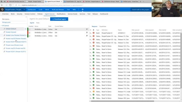Close the Agents for pool Default browser tab
182x102 pixels.
(61, 1)
